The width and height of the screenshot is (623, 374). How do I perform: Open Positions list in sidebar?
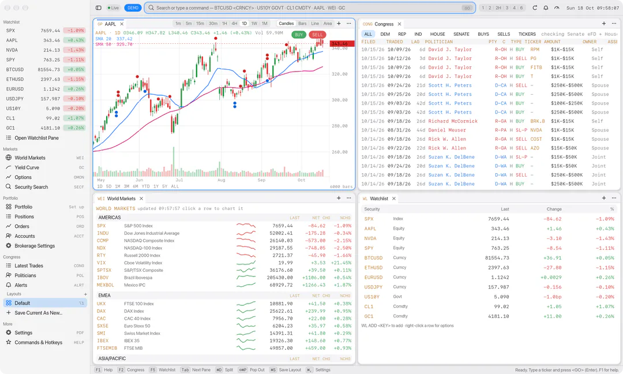point(45,216)
